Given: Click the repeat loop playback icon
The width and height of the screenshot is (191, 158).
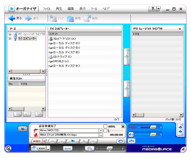Looking at the screenshot, I should coord(120,141).
